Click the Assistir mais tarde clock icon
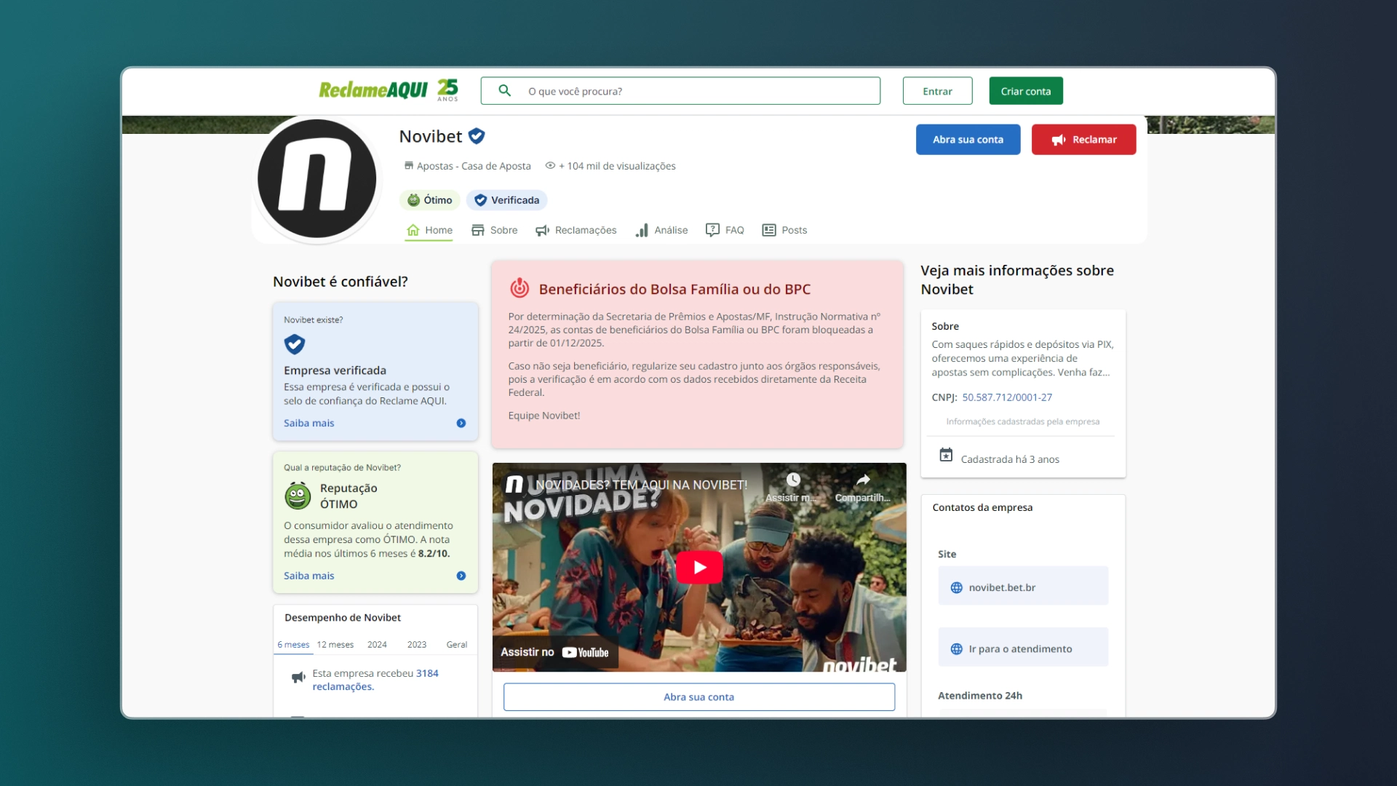1397x786 pixels. (793, 480)
